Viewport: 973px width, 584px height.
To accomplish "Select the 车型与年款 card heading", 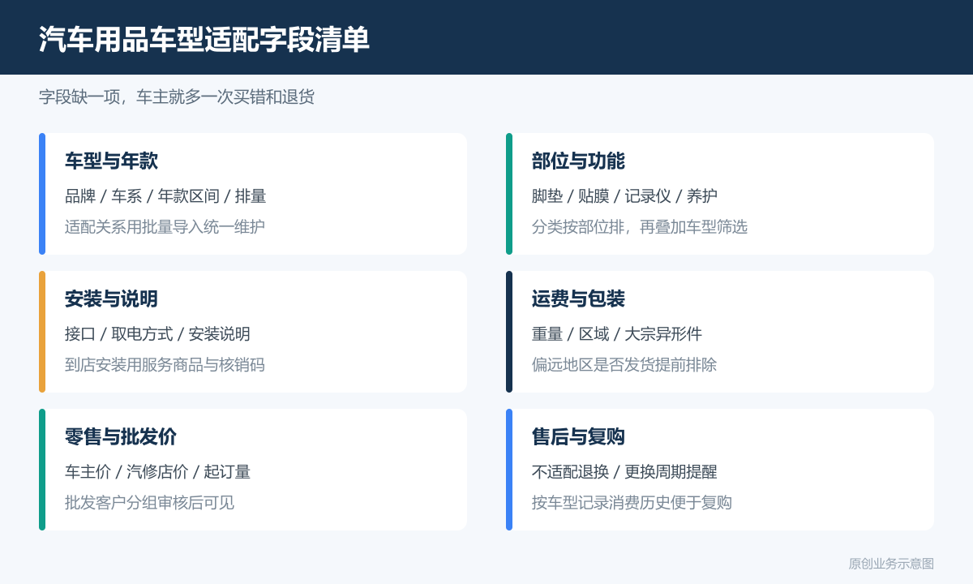I will pos(111,161).
